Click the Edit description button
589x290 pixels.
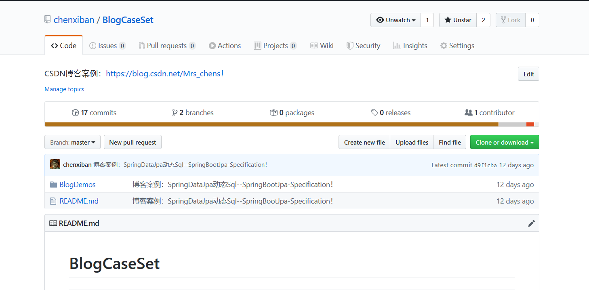(528, 74)
